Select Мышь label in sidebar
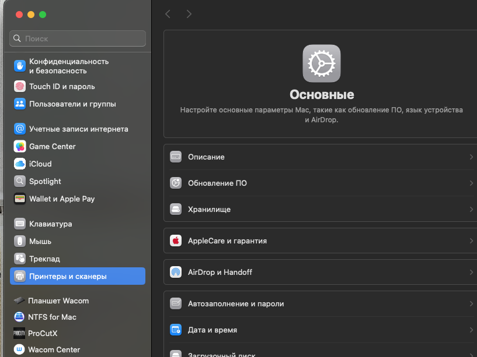477x357 pixels. pyautogui.click(x=40, y=241)
